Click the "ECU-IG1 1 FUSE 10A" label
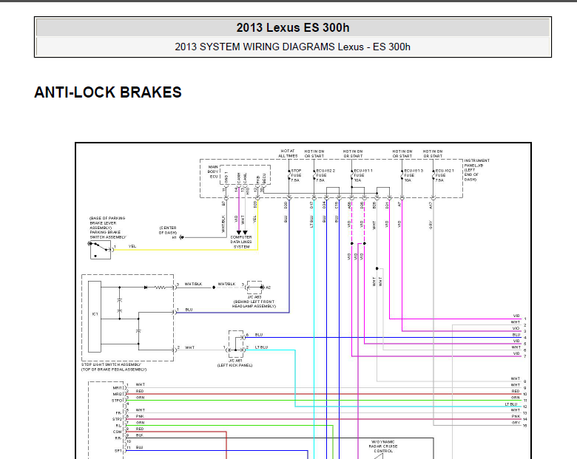Image resolution: width=577 pixels, height=459 pixels. pyautogui.click(x=363, y=176)
